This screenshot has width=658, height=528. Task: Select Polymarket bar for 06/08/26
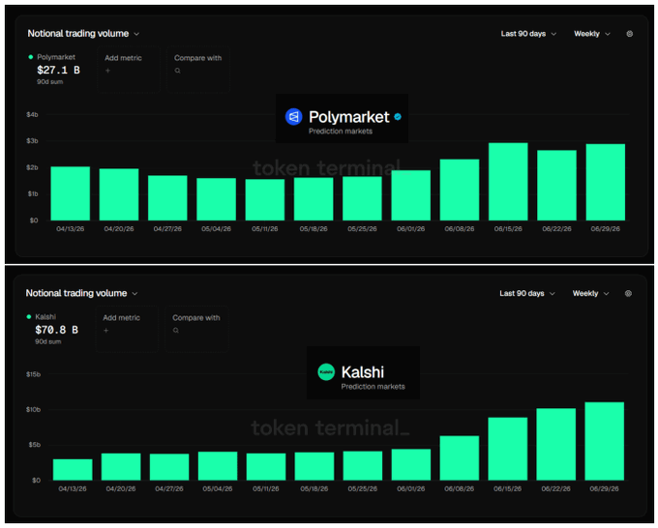click(460, 190)
